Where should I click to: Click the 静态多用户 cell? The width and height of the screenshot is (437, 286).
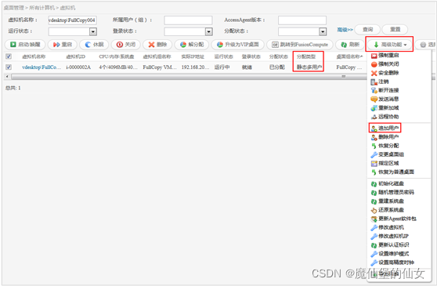coord(309,67)
